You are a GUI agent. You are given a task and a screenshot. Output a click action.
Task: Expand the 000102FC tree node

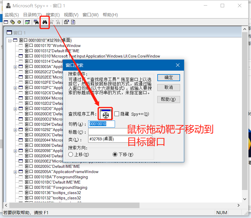[x=15, y=88]
